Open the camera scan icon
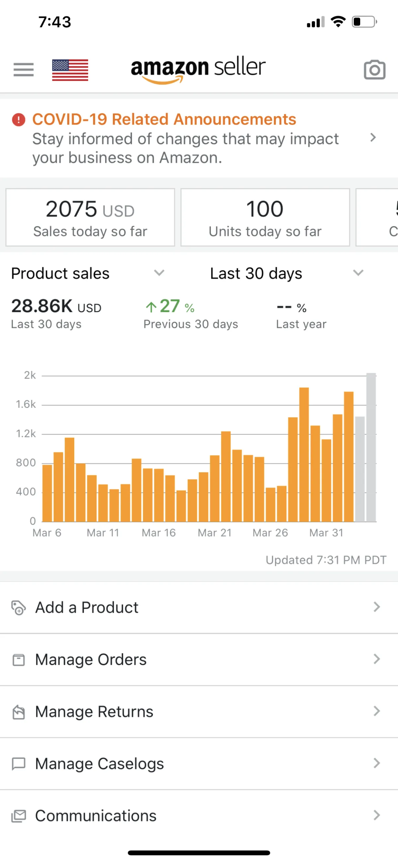 click(374, 70)
